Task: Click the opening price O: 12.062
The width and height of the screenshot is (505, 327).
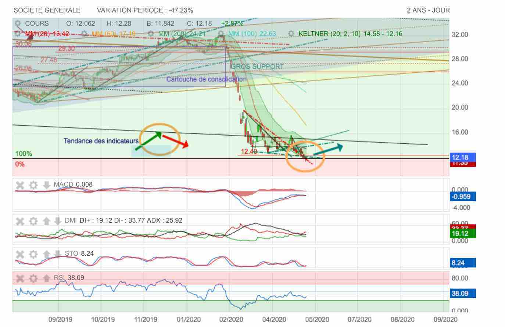Action: pyautogui.click(x=80, y=24)
